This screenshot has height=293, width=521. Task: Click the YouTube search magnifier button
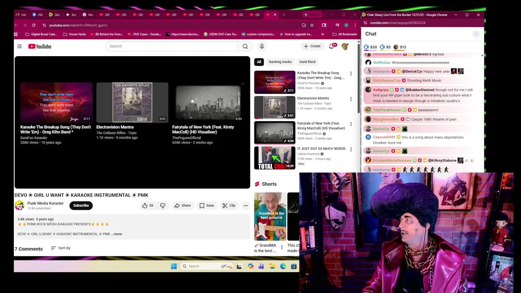pos(245,46)
